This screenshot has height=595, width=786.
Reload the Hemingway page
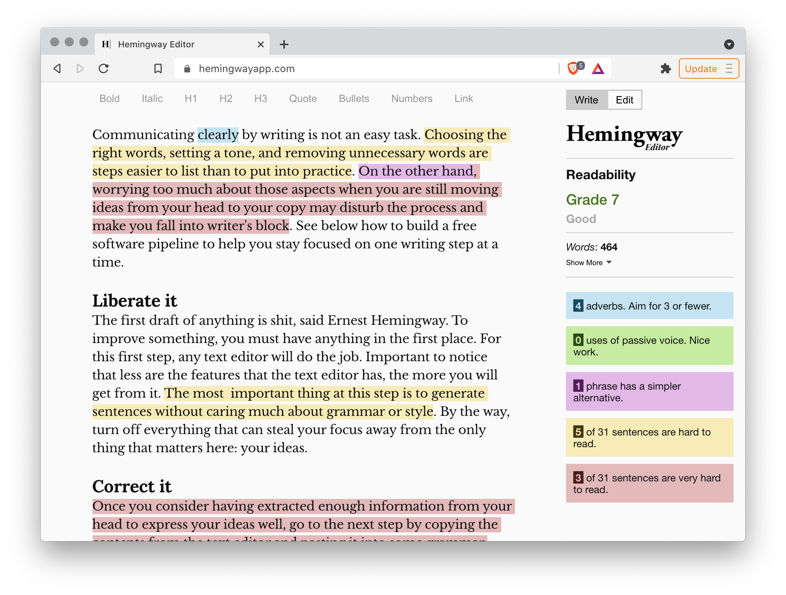click(x=104, y=68)
